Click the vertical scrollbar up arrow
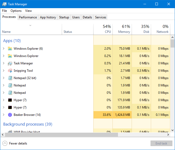175x150 pixels. 172,37
